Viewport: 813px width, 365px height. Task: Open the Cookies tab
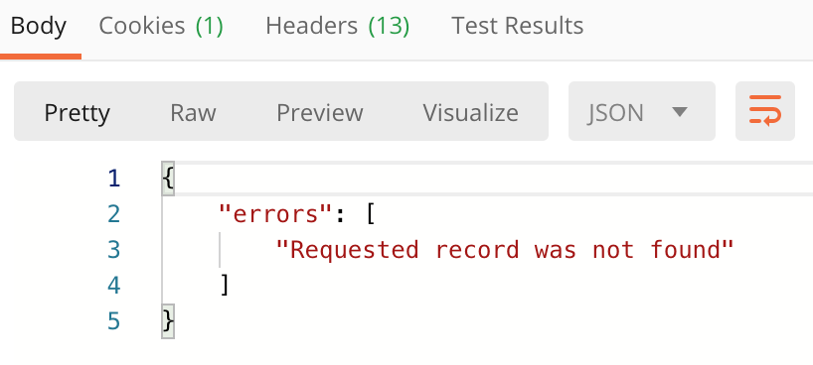[x=161, y=26]
